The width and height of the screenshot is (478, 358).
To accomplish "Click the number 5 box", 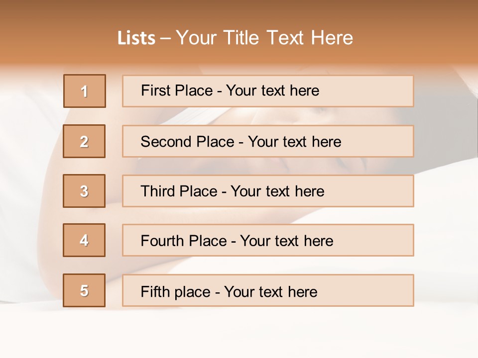I will point(84,290).
